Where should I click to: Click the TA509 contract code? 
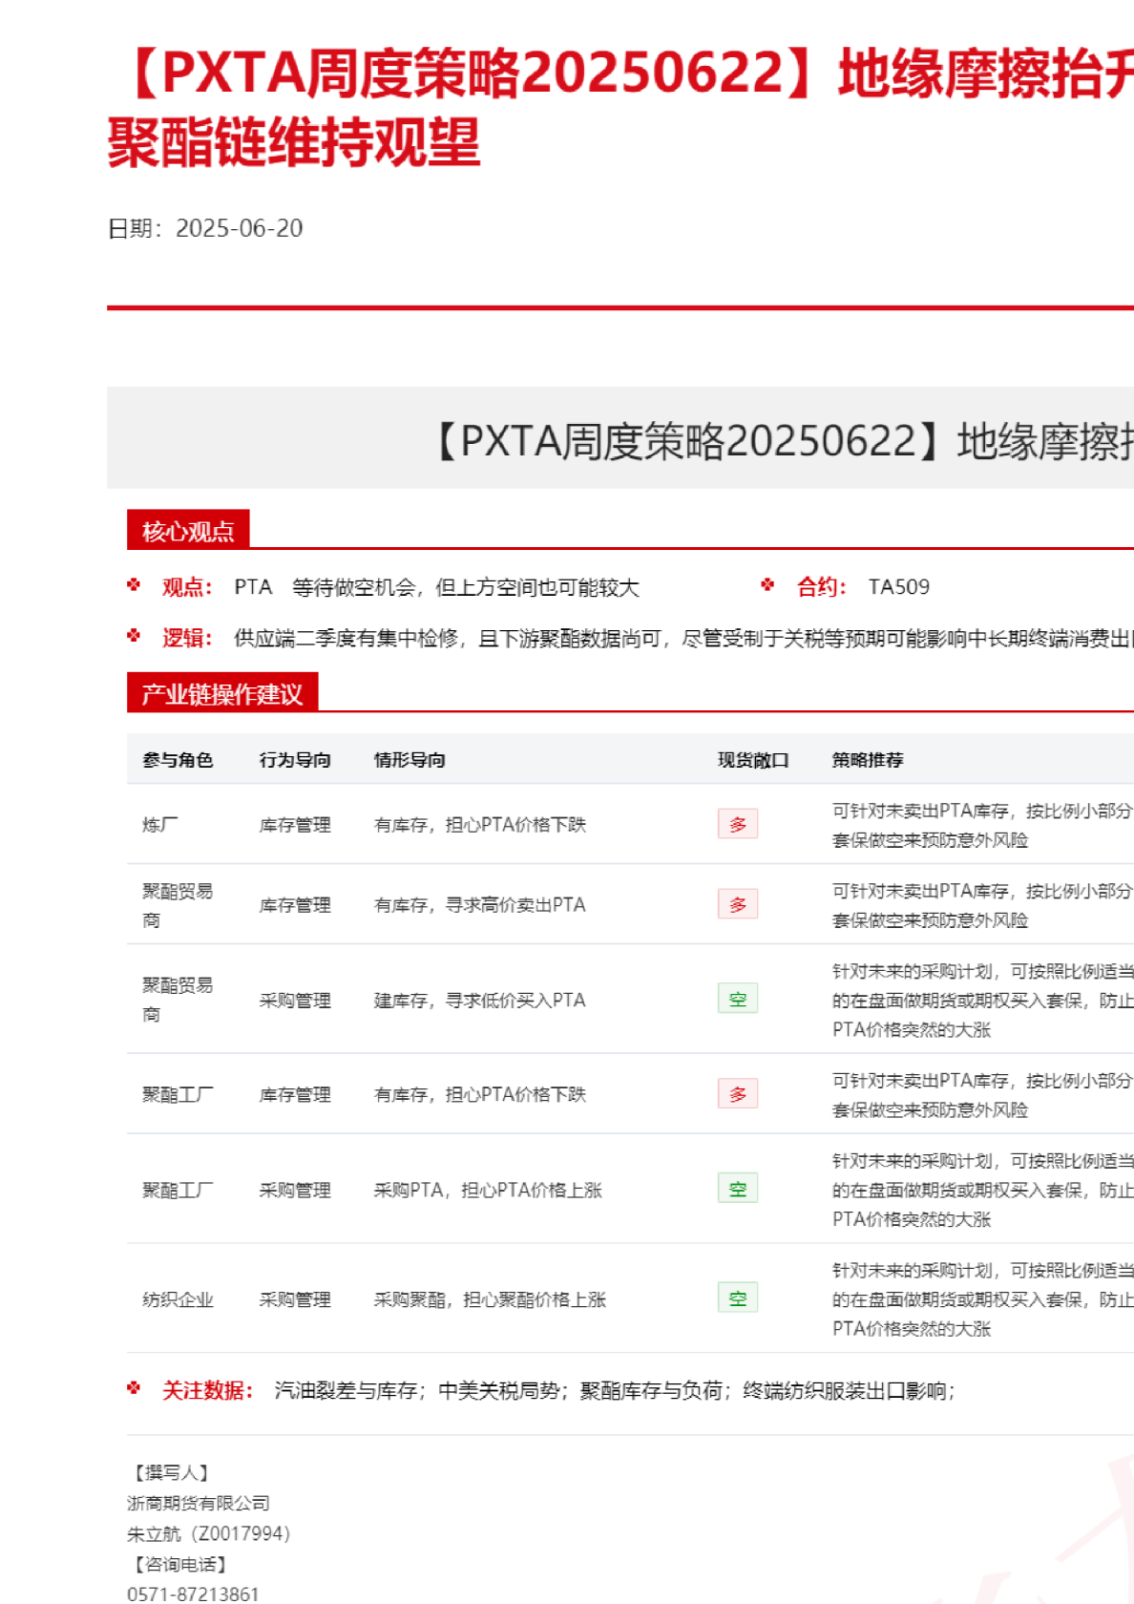point(898,587)
